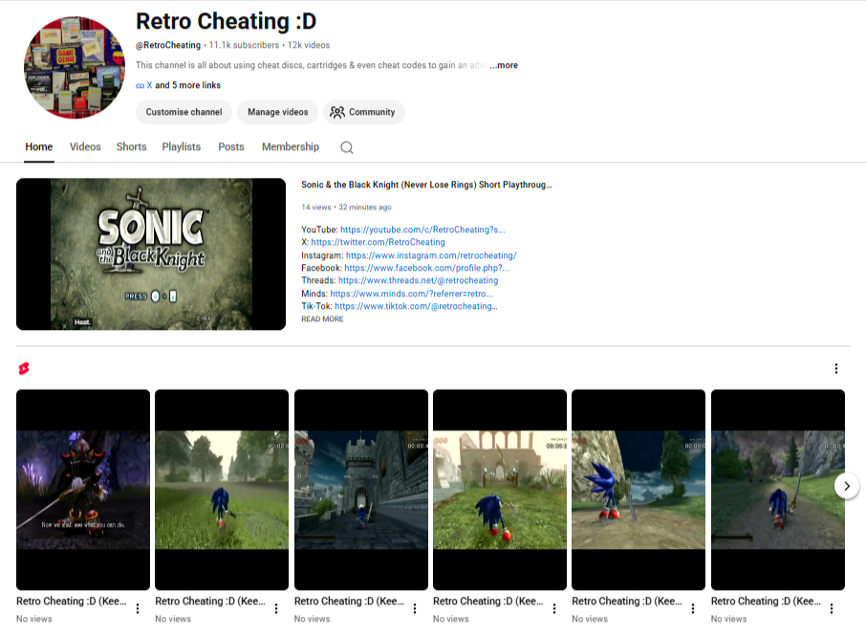The width and height of the screenshot is (866, 636).
Task: Open the fifth Short thumbnail with rocky path
Action: pos(639,490)
